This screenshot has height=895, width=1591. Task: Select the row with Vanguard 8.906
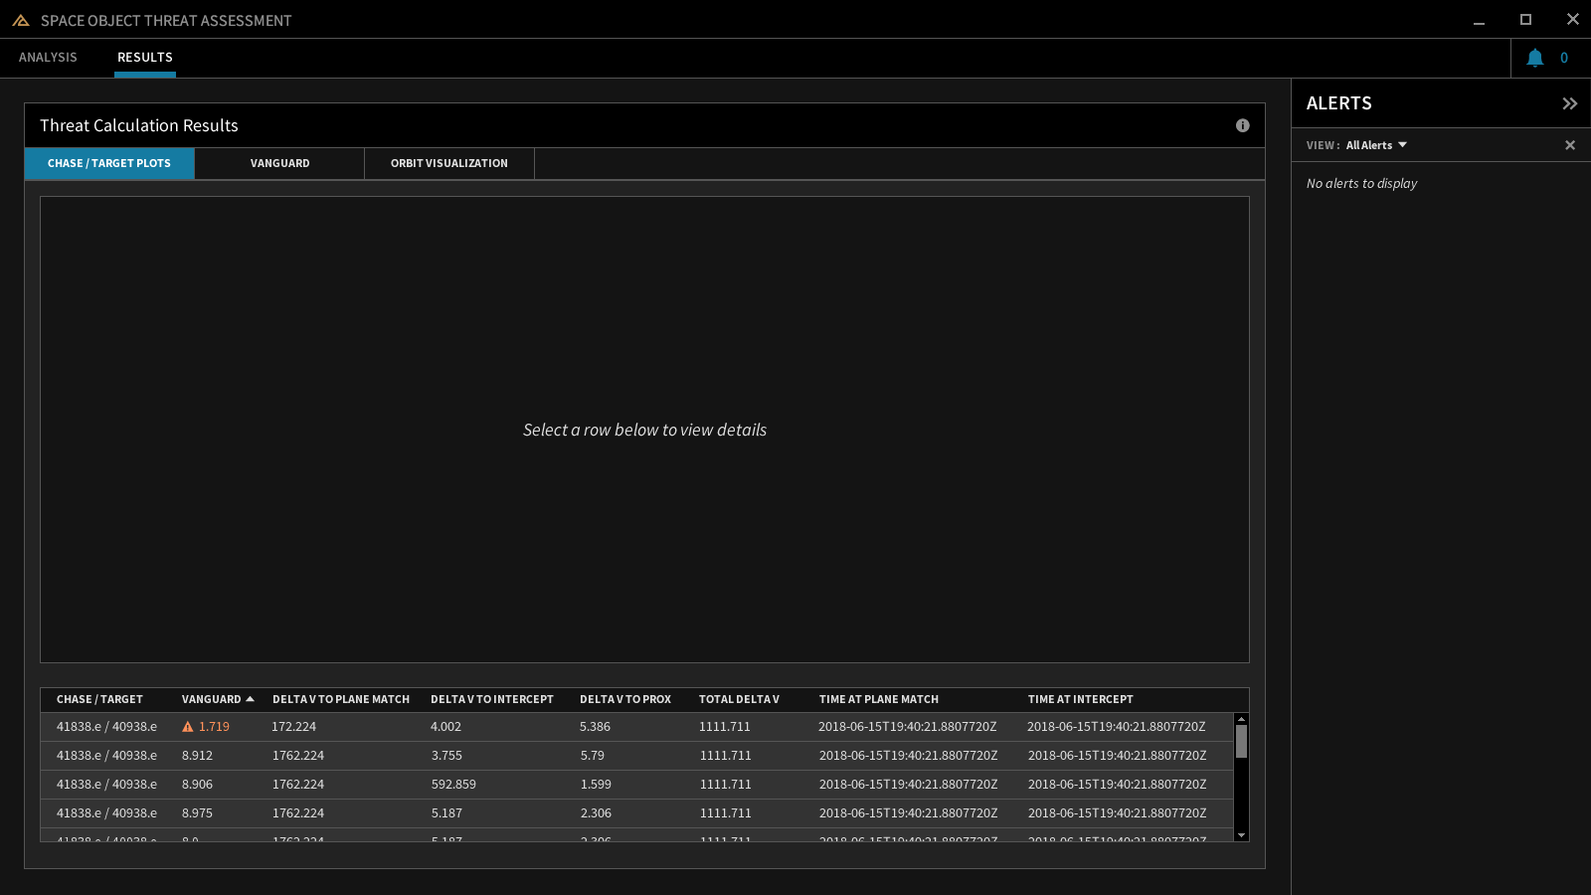pos(636,785)
